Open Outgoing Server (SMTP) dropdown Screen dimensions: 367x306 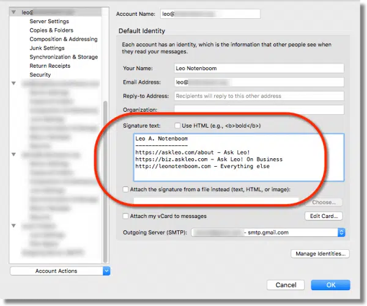pyautogui.click(x=269, y=232)
